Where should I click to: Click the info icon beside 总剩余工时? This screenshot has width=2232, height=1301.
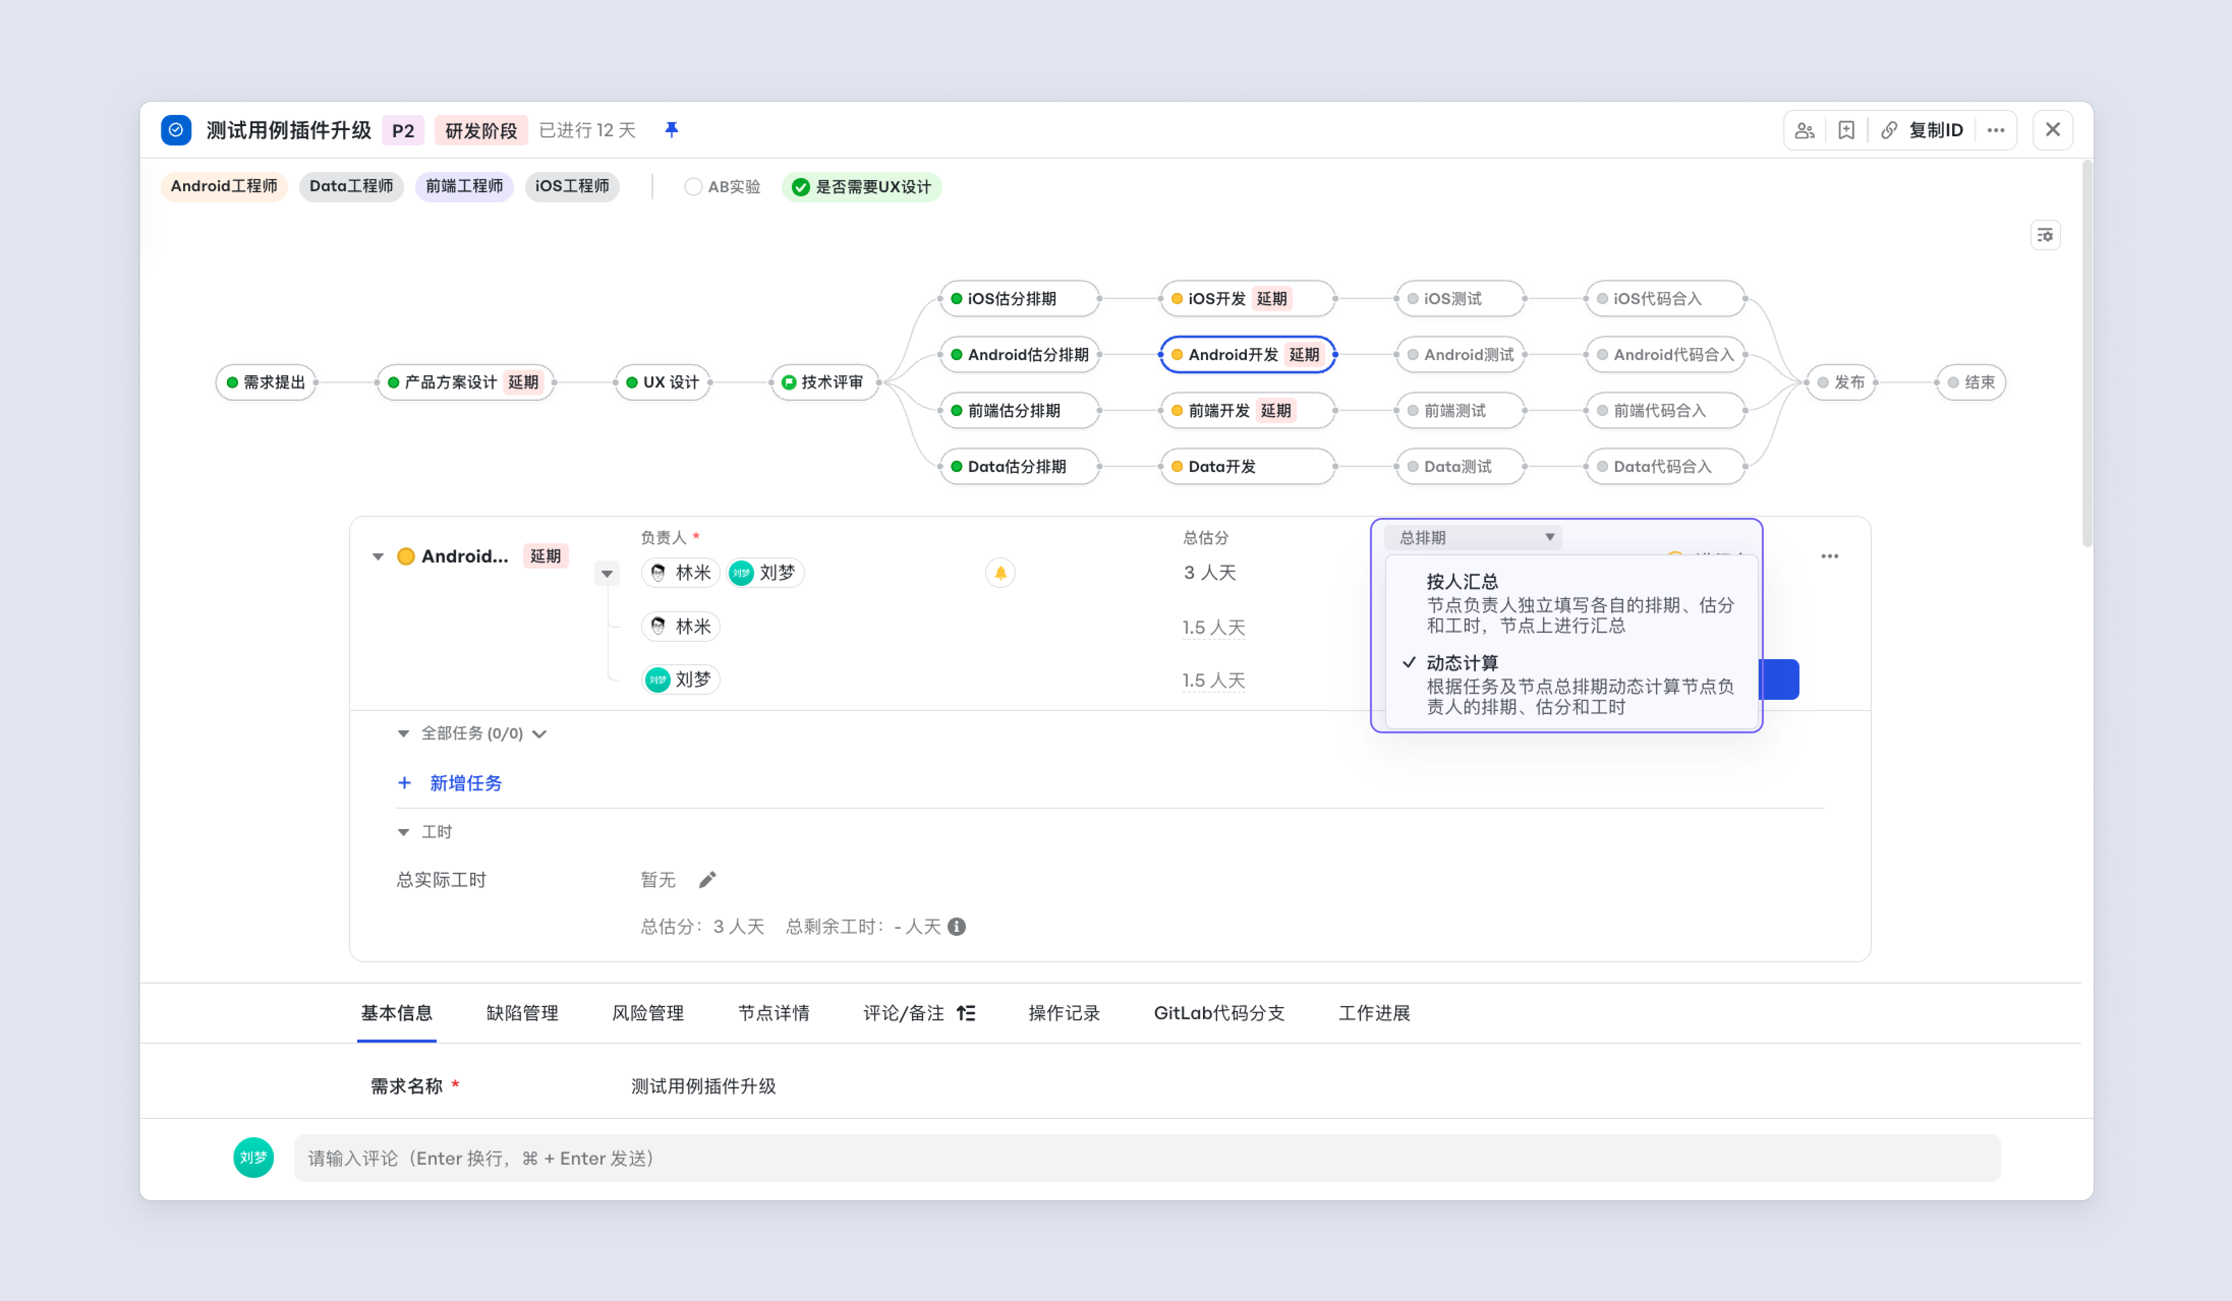click(957, 927)
